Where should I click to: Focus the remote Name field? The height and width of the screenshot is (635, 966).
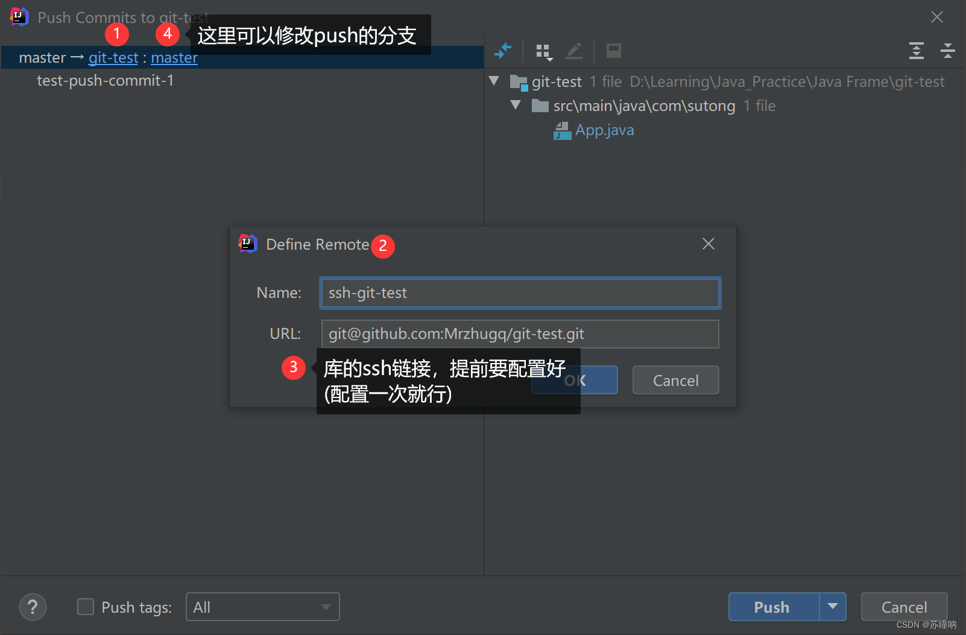click(520, 293)
